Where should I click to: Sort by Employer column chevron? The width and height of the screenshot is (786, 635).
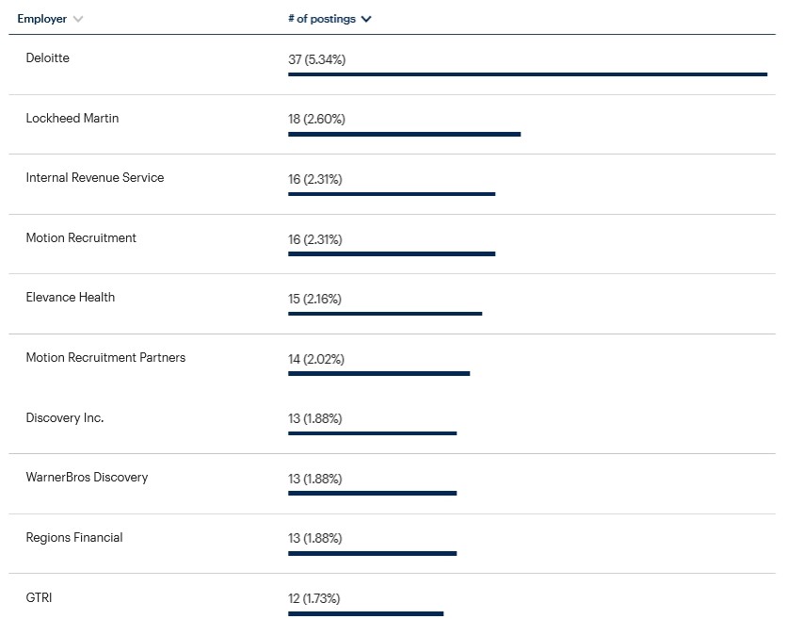78,19
